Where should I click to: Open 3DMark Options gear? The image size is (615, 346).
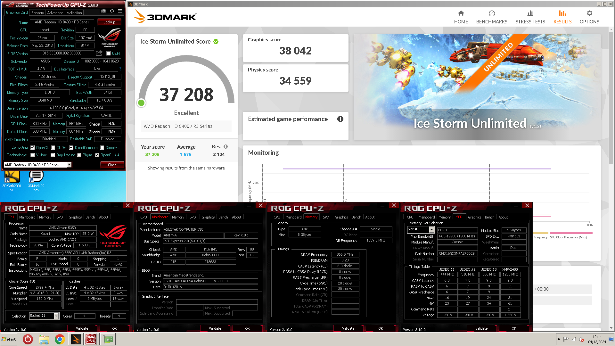589,17
